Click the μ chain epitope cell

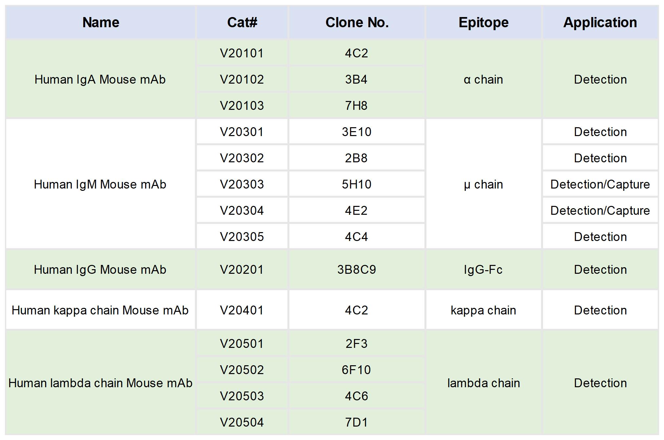coord(483,184)
